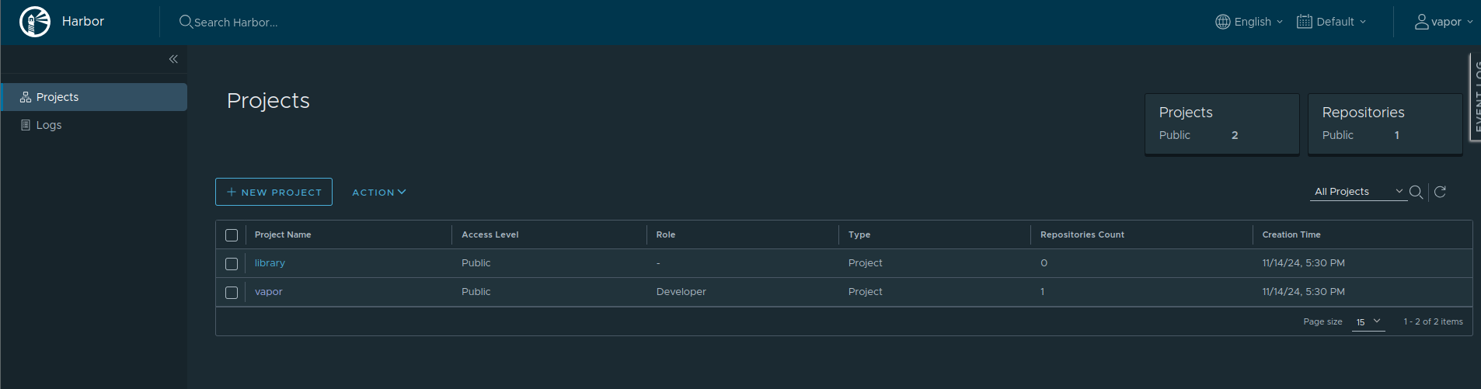Open the vapor user menu
Viewport: 1481px width, 389px height.
[x=1443, y=22]
